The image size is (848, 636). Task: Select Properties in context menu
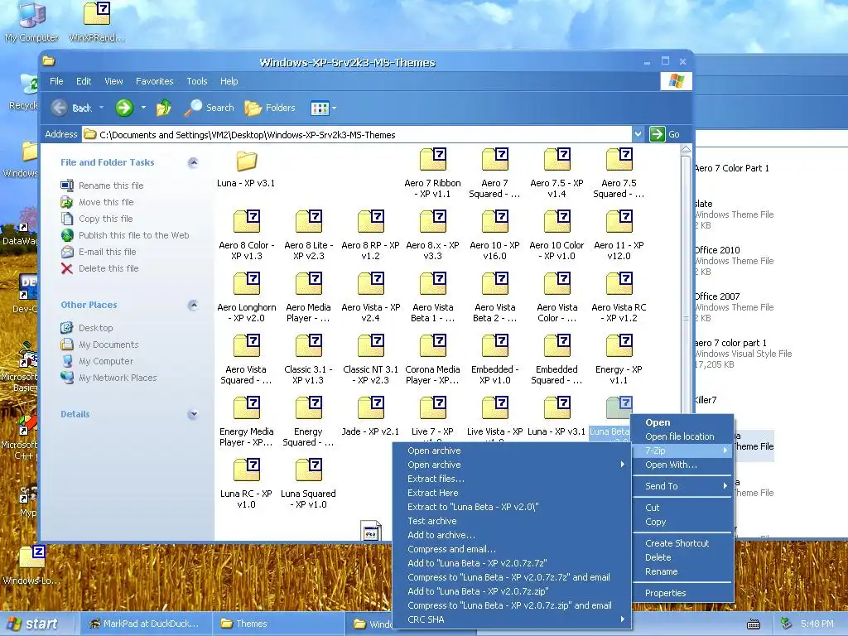point(683,593)
